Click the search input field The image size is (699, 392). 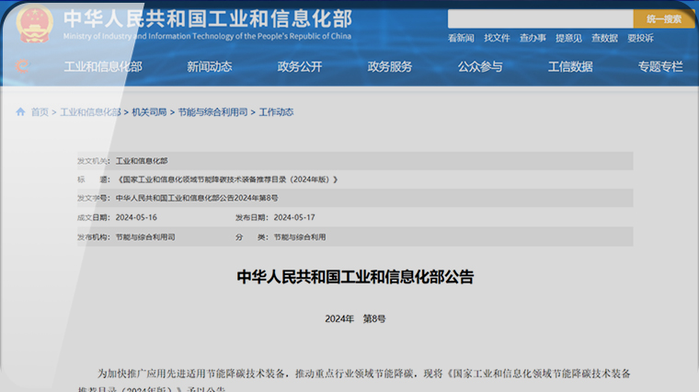click(x=540, y=19)
